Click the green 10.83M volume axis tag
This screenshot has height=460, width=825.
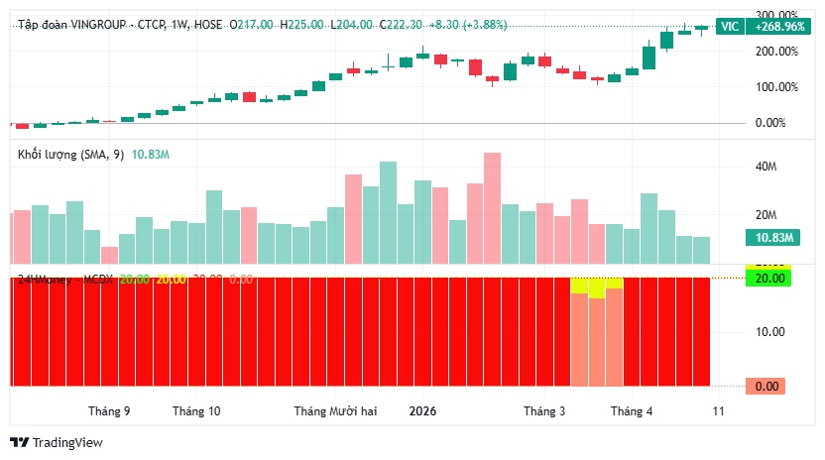pyautogui.click(x=772, y=237)
